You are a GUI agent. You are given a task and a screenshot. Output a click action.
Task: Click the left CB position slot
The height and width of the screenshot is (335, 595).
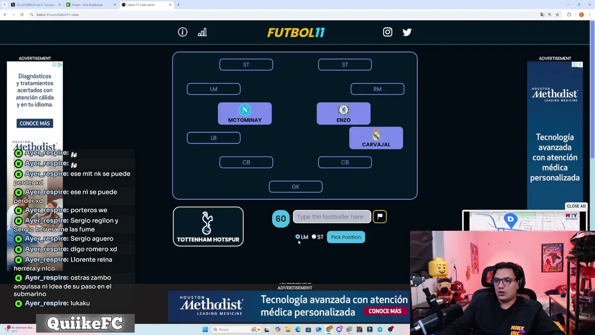click(x=246, y=162)
